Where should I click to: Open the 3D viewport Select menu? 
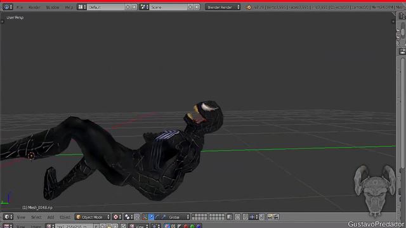36,217
